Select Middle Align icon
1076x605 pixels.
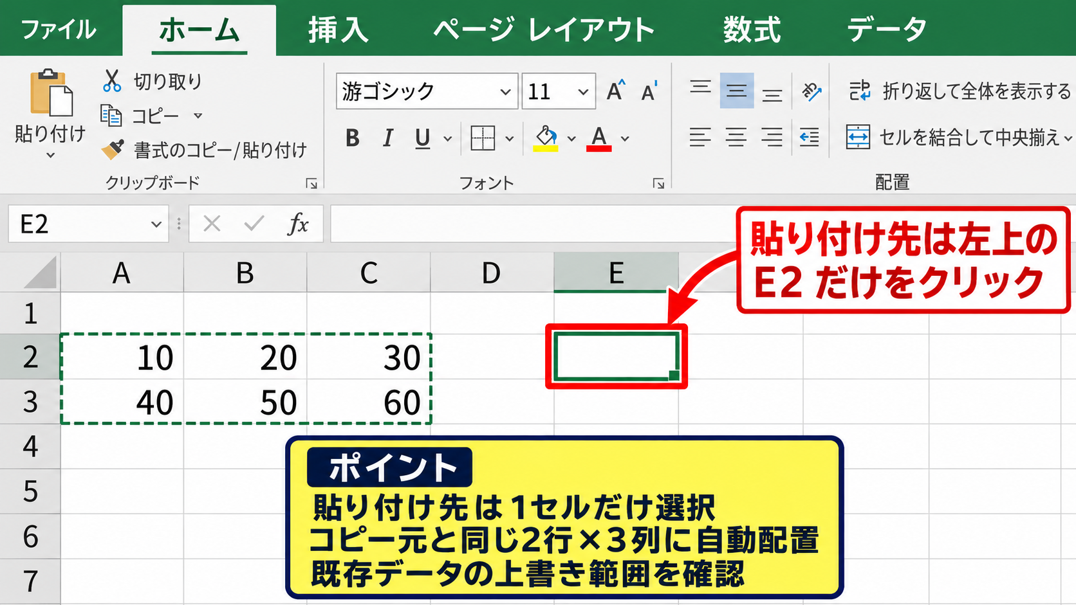(737, 91)
